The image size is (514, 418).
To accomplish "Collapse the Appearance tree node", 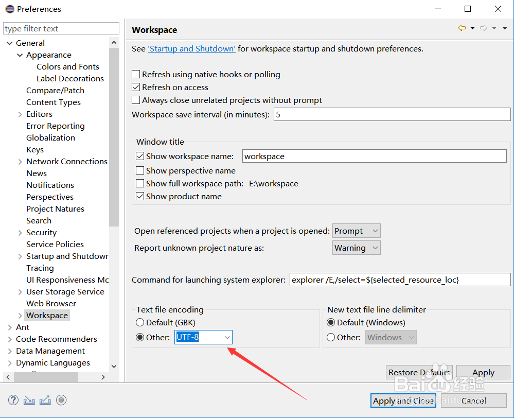I will (20, 55).
